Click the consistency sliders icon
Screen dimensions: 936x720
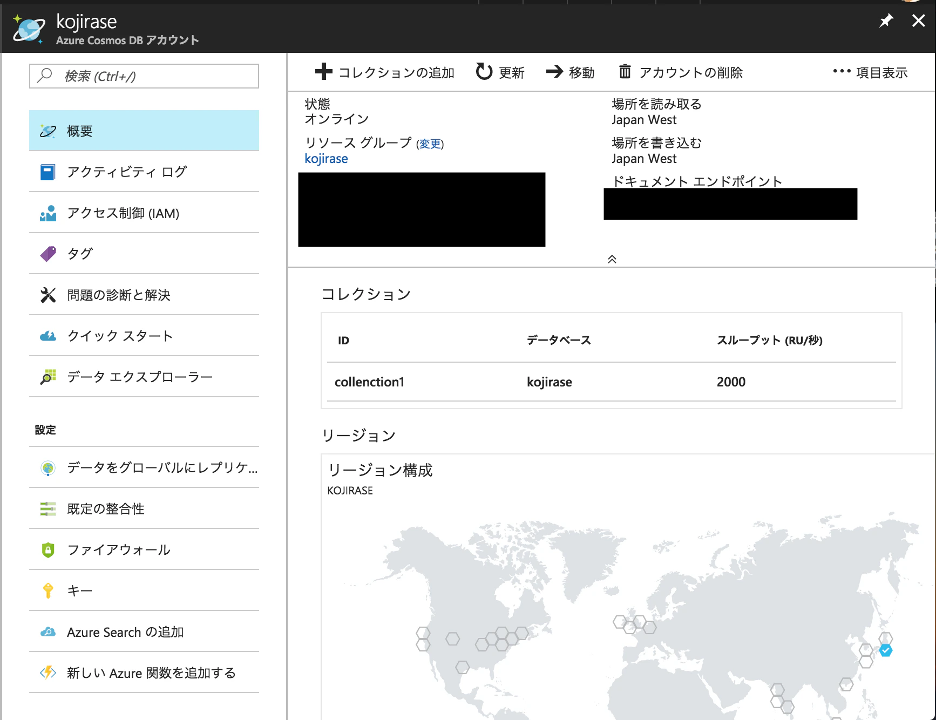(48, 509)
